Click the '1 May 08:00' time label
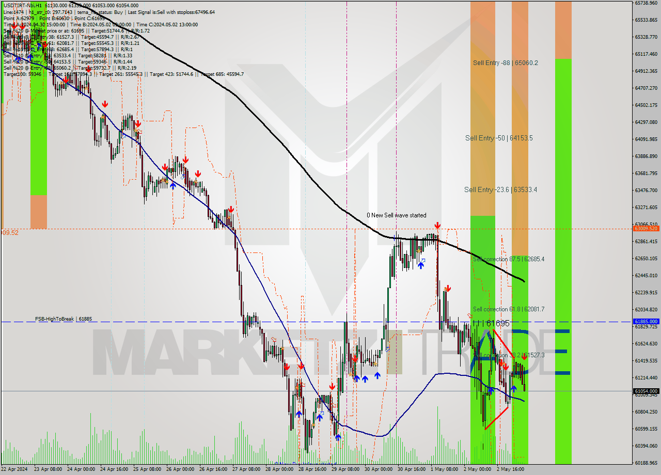Image resolution: width=661 pixels, height=475 pixels. tap(445, 469)
